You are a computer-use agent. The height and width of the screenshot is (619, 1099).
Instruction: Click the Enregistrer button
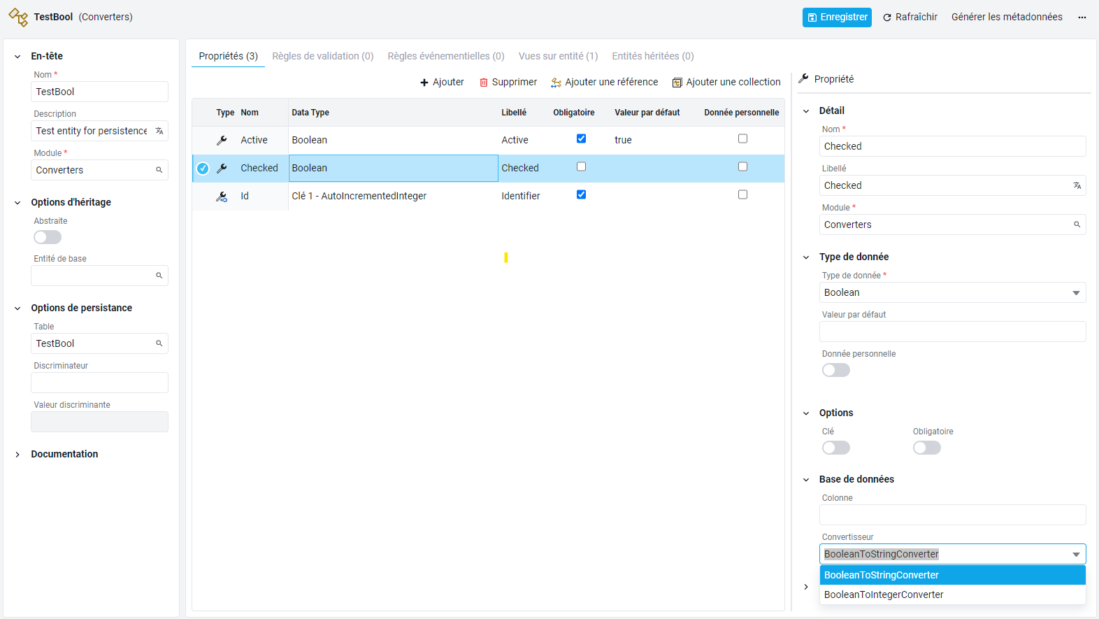(837, 17)
